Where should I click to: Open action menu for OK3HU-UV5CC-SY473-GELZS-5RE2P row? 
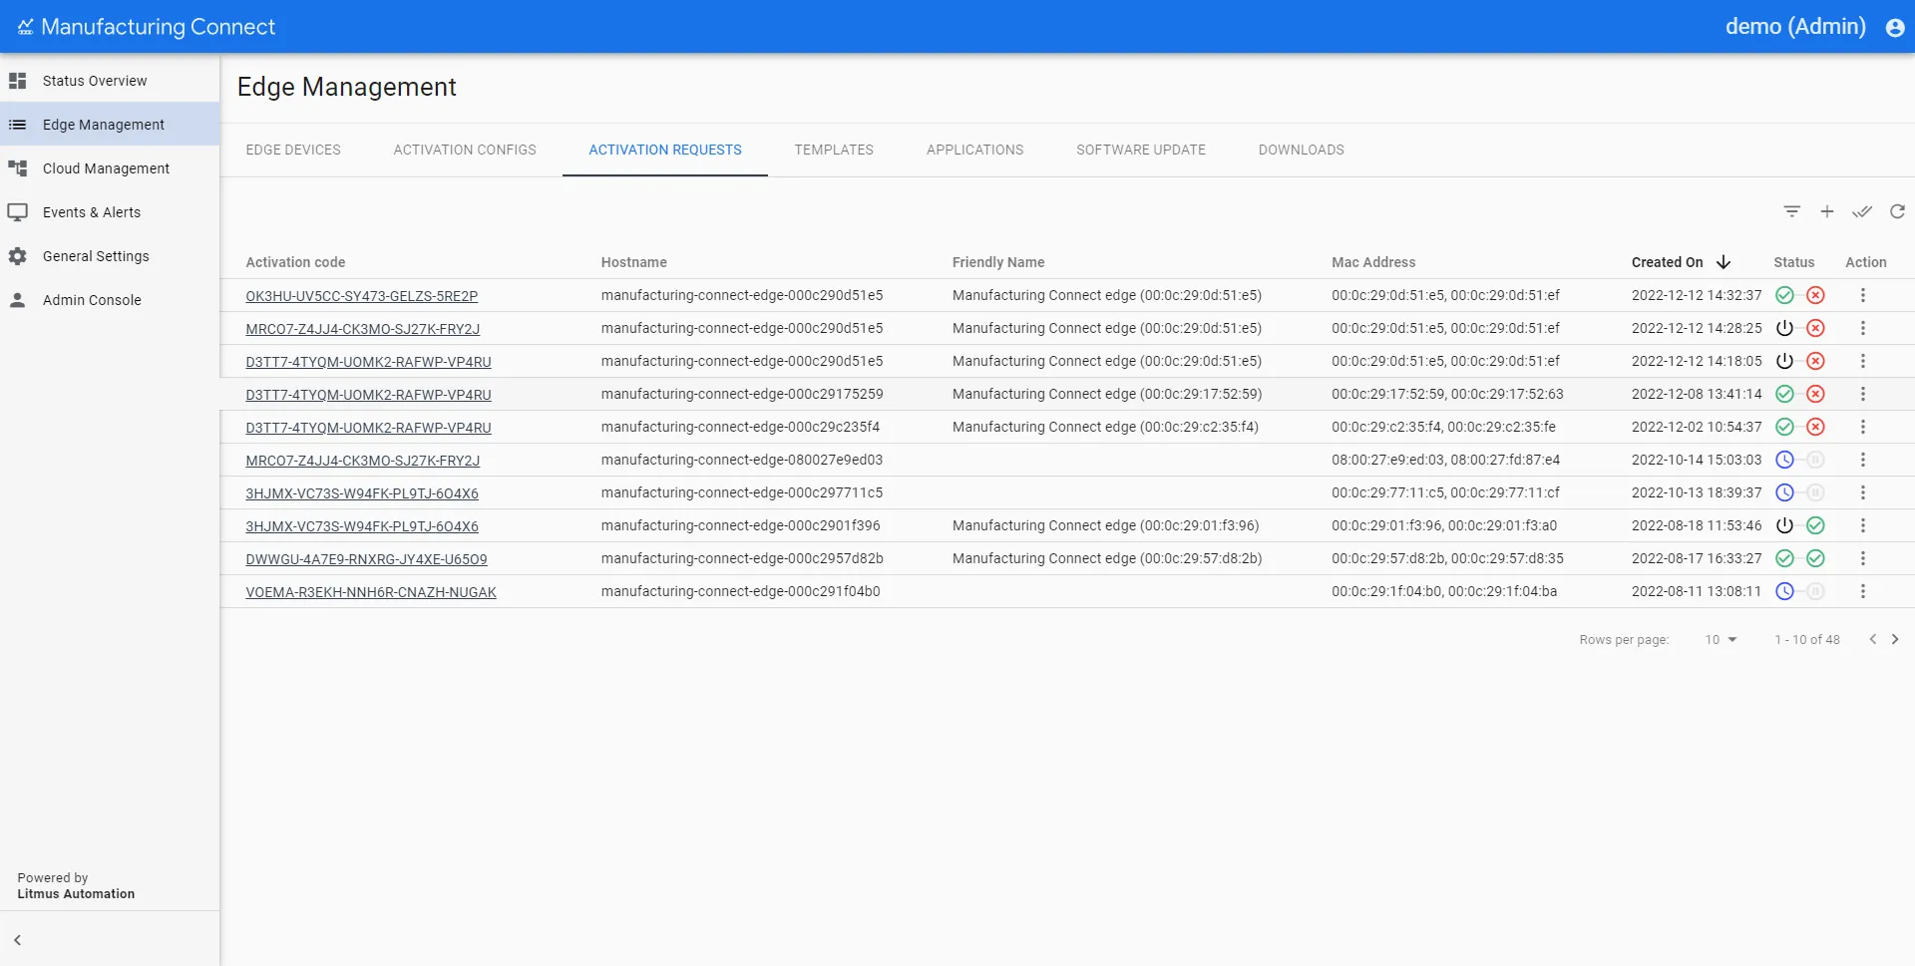click(x=1862, y=295)
